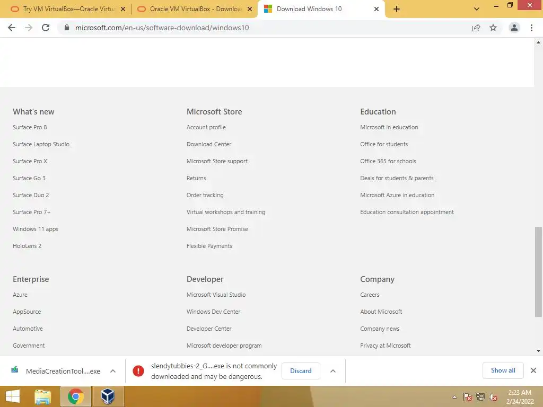Open the Surface Pro 8 link
543x407 pixels.
[30, 127]
